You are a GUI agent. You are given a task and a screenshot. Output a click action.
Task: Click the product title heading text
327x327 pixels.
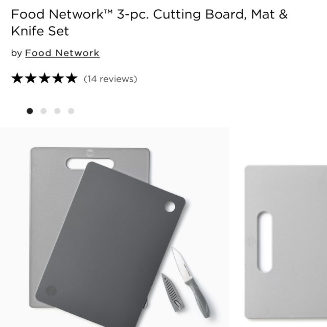(x=149, y=22)
